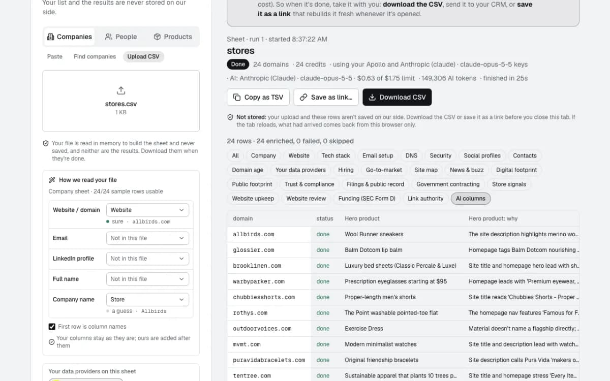The width and height of the screenshot is (610, 381).
Task: Click the puravidabracelets.com domain cell
Action: tap(269, 360)
